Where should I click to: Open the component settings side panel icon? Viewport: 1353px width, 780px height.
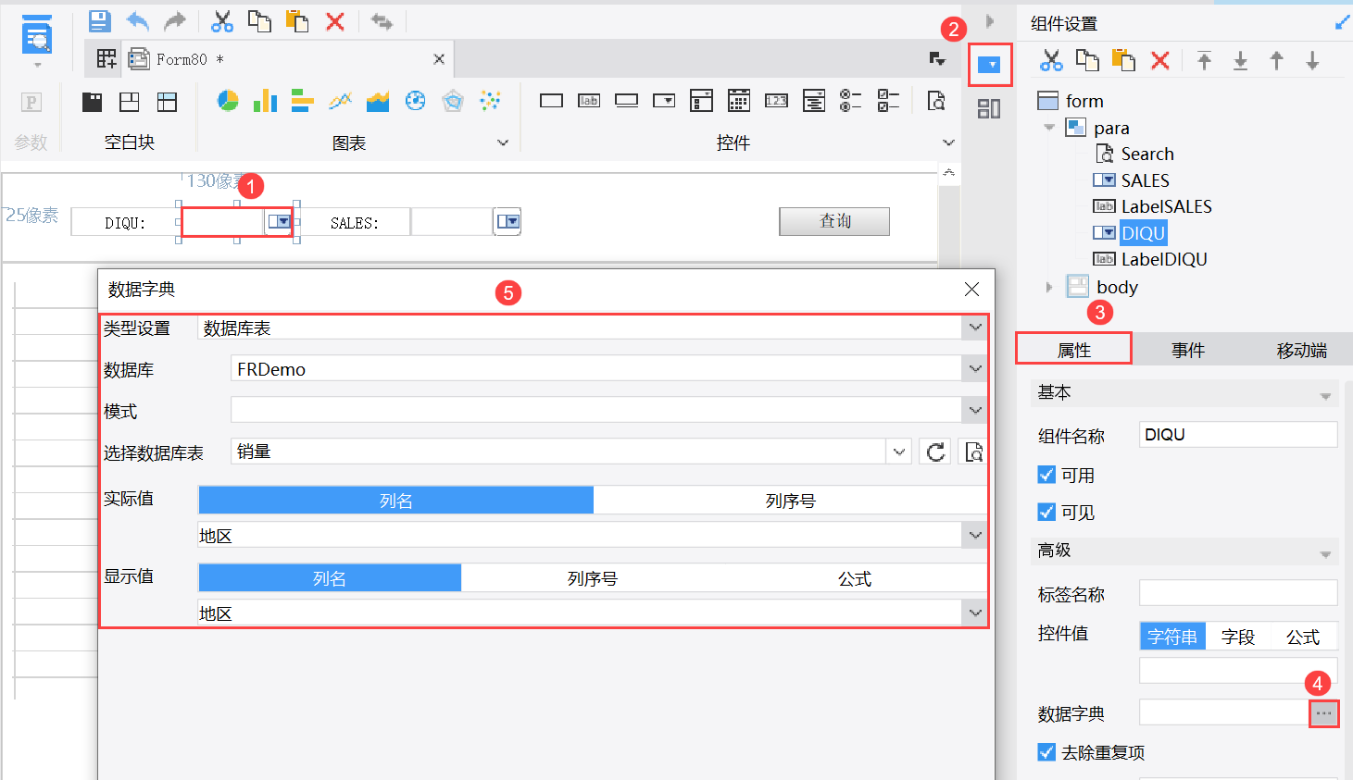pos(990,65)
